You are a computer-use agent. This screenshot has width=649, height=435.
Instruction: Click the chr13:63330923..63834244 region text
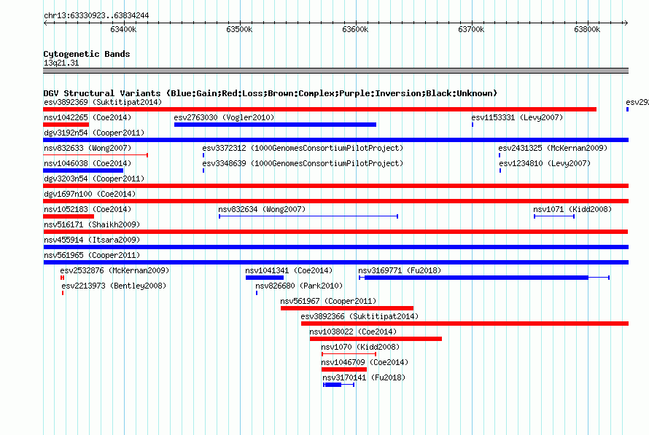(x=96, y=16)
